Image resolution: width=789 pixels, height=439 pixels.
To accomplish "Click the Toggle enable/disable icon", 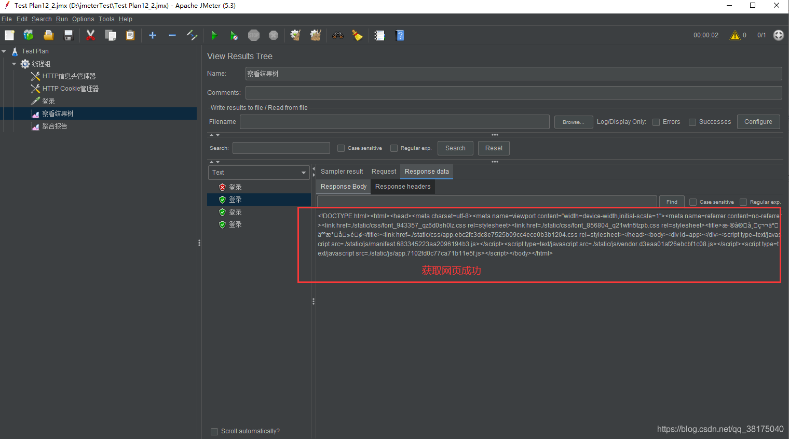I will (192, 35).
